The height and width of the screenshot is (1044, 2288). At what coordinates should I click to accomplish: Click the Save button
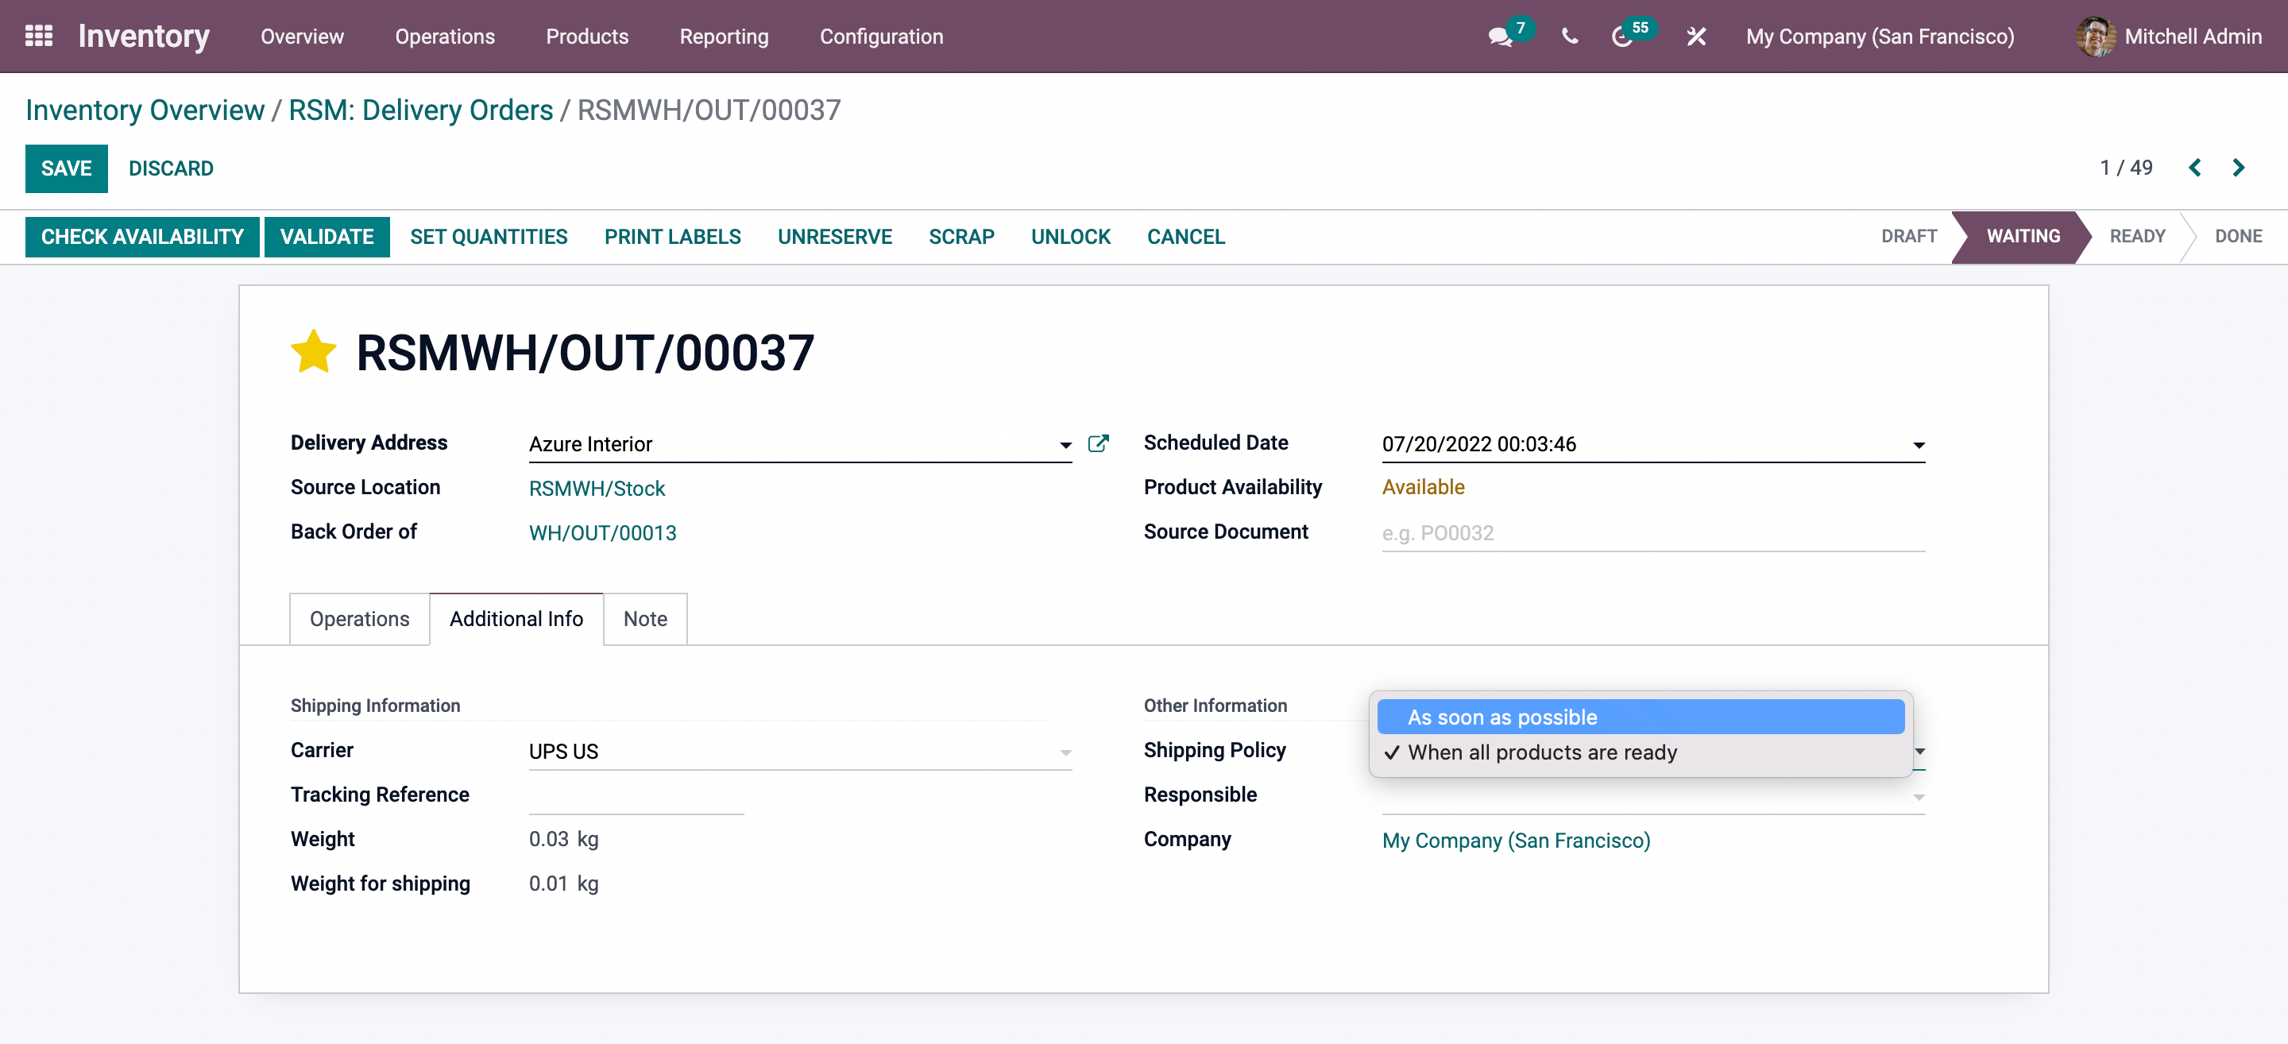coord(66,168)
